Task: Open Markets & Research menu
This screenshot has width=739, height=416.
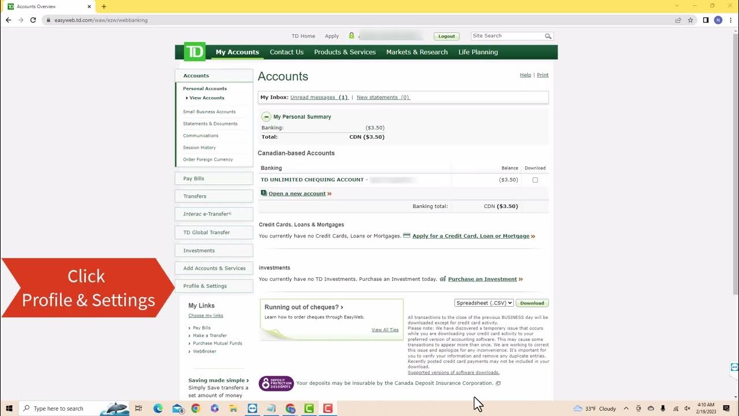Action: click(417, 52)
